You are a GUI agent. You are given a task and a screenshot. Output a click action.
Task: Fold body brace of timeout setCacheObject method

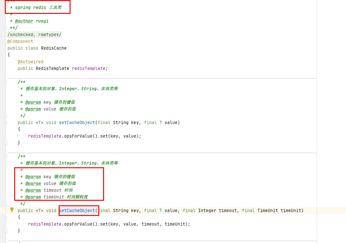(5, 218)
